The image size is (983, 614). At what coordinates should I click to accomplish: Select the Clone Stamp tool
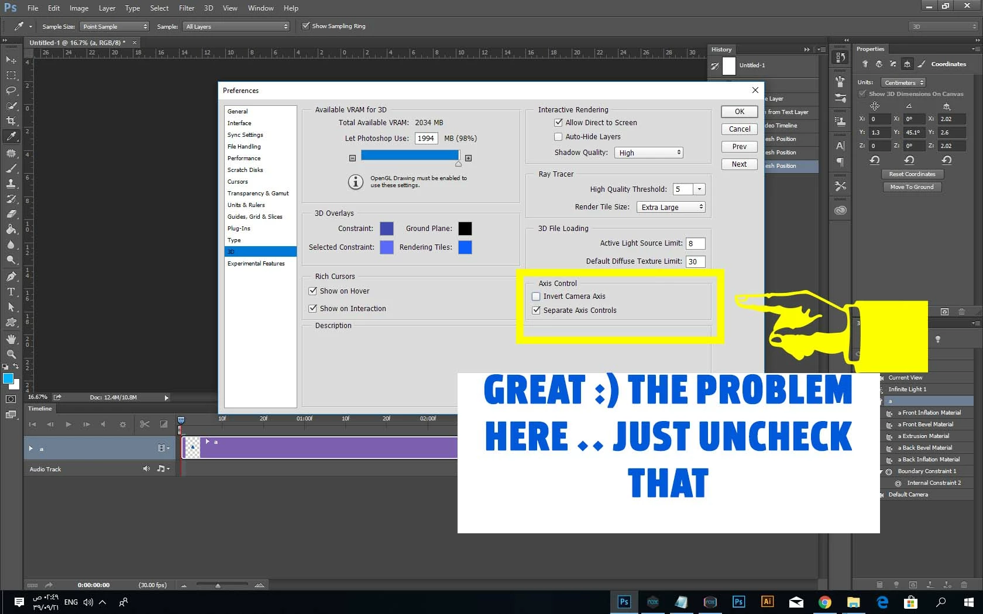(11, 184)
